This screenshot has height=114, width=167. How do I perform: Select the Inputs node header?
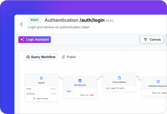pos(41,80)
